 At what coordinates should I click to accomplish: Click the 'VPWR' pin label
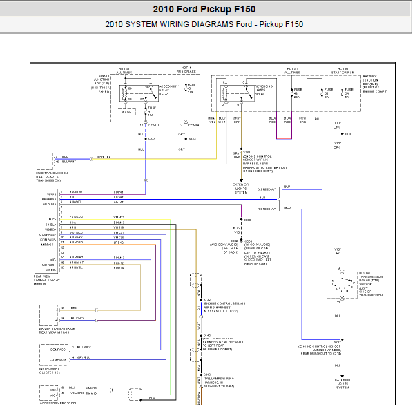click(x=52, y=194)
